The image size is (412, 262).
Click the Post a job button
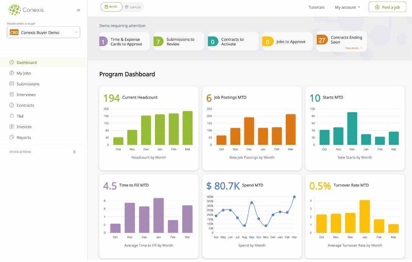(x=387, y=7)
